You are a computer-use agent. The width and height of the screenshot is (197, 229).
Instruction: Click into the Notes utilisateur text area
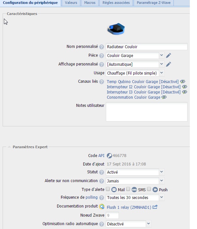coord(147,112)
